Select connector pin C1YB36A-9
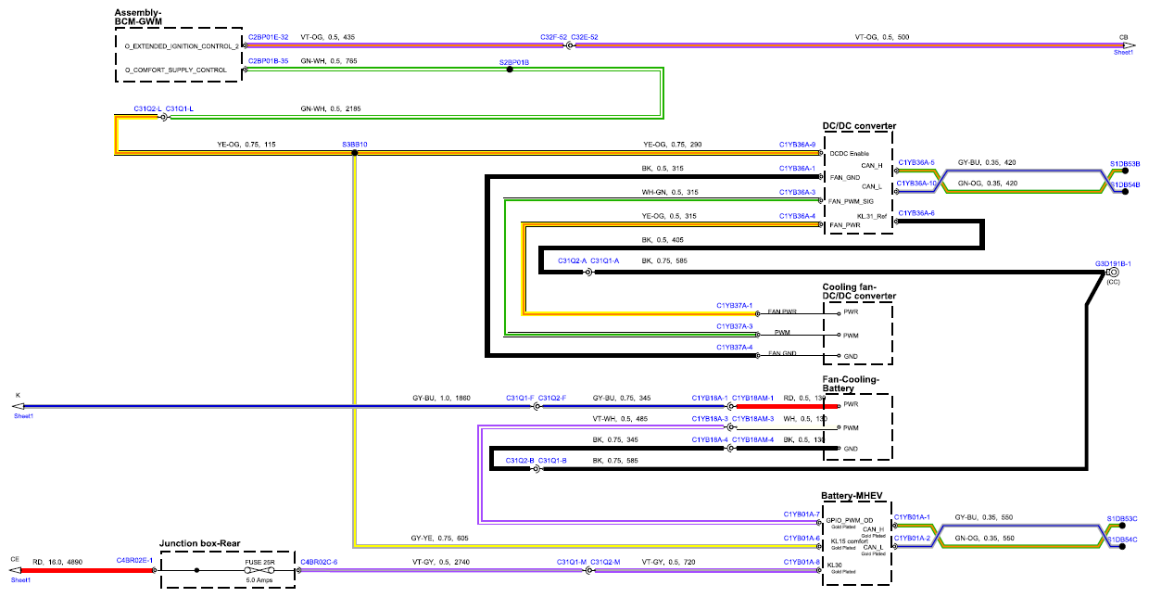The width and height of the screenshot is (1149, 597). click(x=797, y=145)
